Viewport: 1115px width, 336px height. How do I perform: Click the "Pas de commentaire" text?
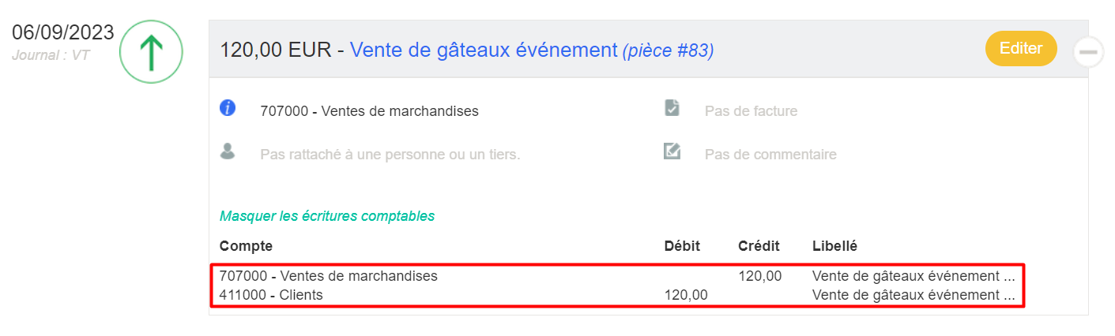pos(770,155)
